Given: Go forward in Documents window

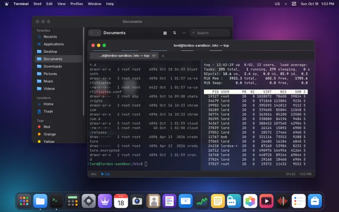Looking at the screenshot, I should click(98, 33).
